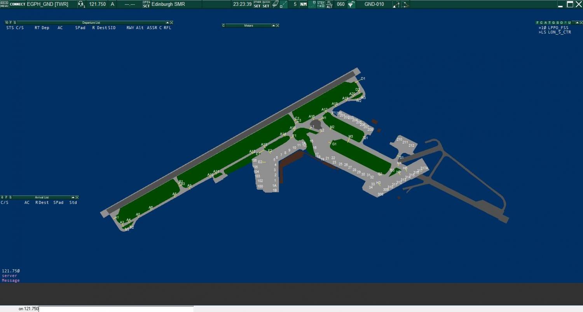
Task: Toggle the NM distance unit button
Action: tap(304, 4)
